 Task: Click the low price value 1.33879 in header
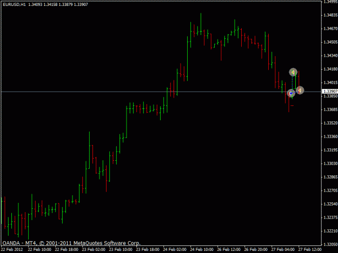pyautogui.click(x=66, y=4)
